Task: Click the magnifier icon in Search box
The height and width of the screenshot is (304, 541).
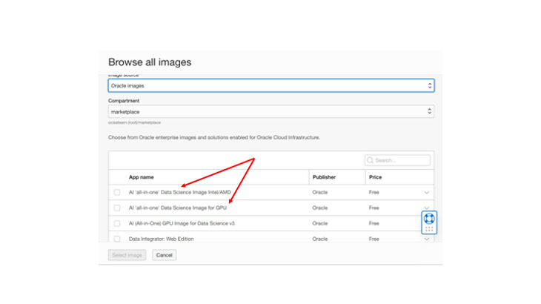Action: click(371, 160)
